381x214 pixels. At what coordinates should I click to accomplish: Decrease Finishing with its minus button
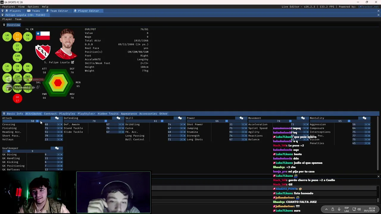pos(58,128)
